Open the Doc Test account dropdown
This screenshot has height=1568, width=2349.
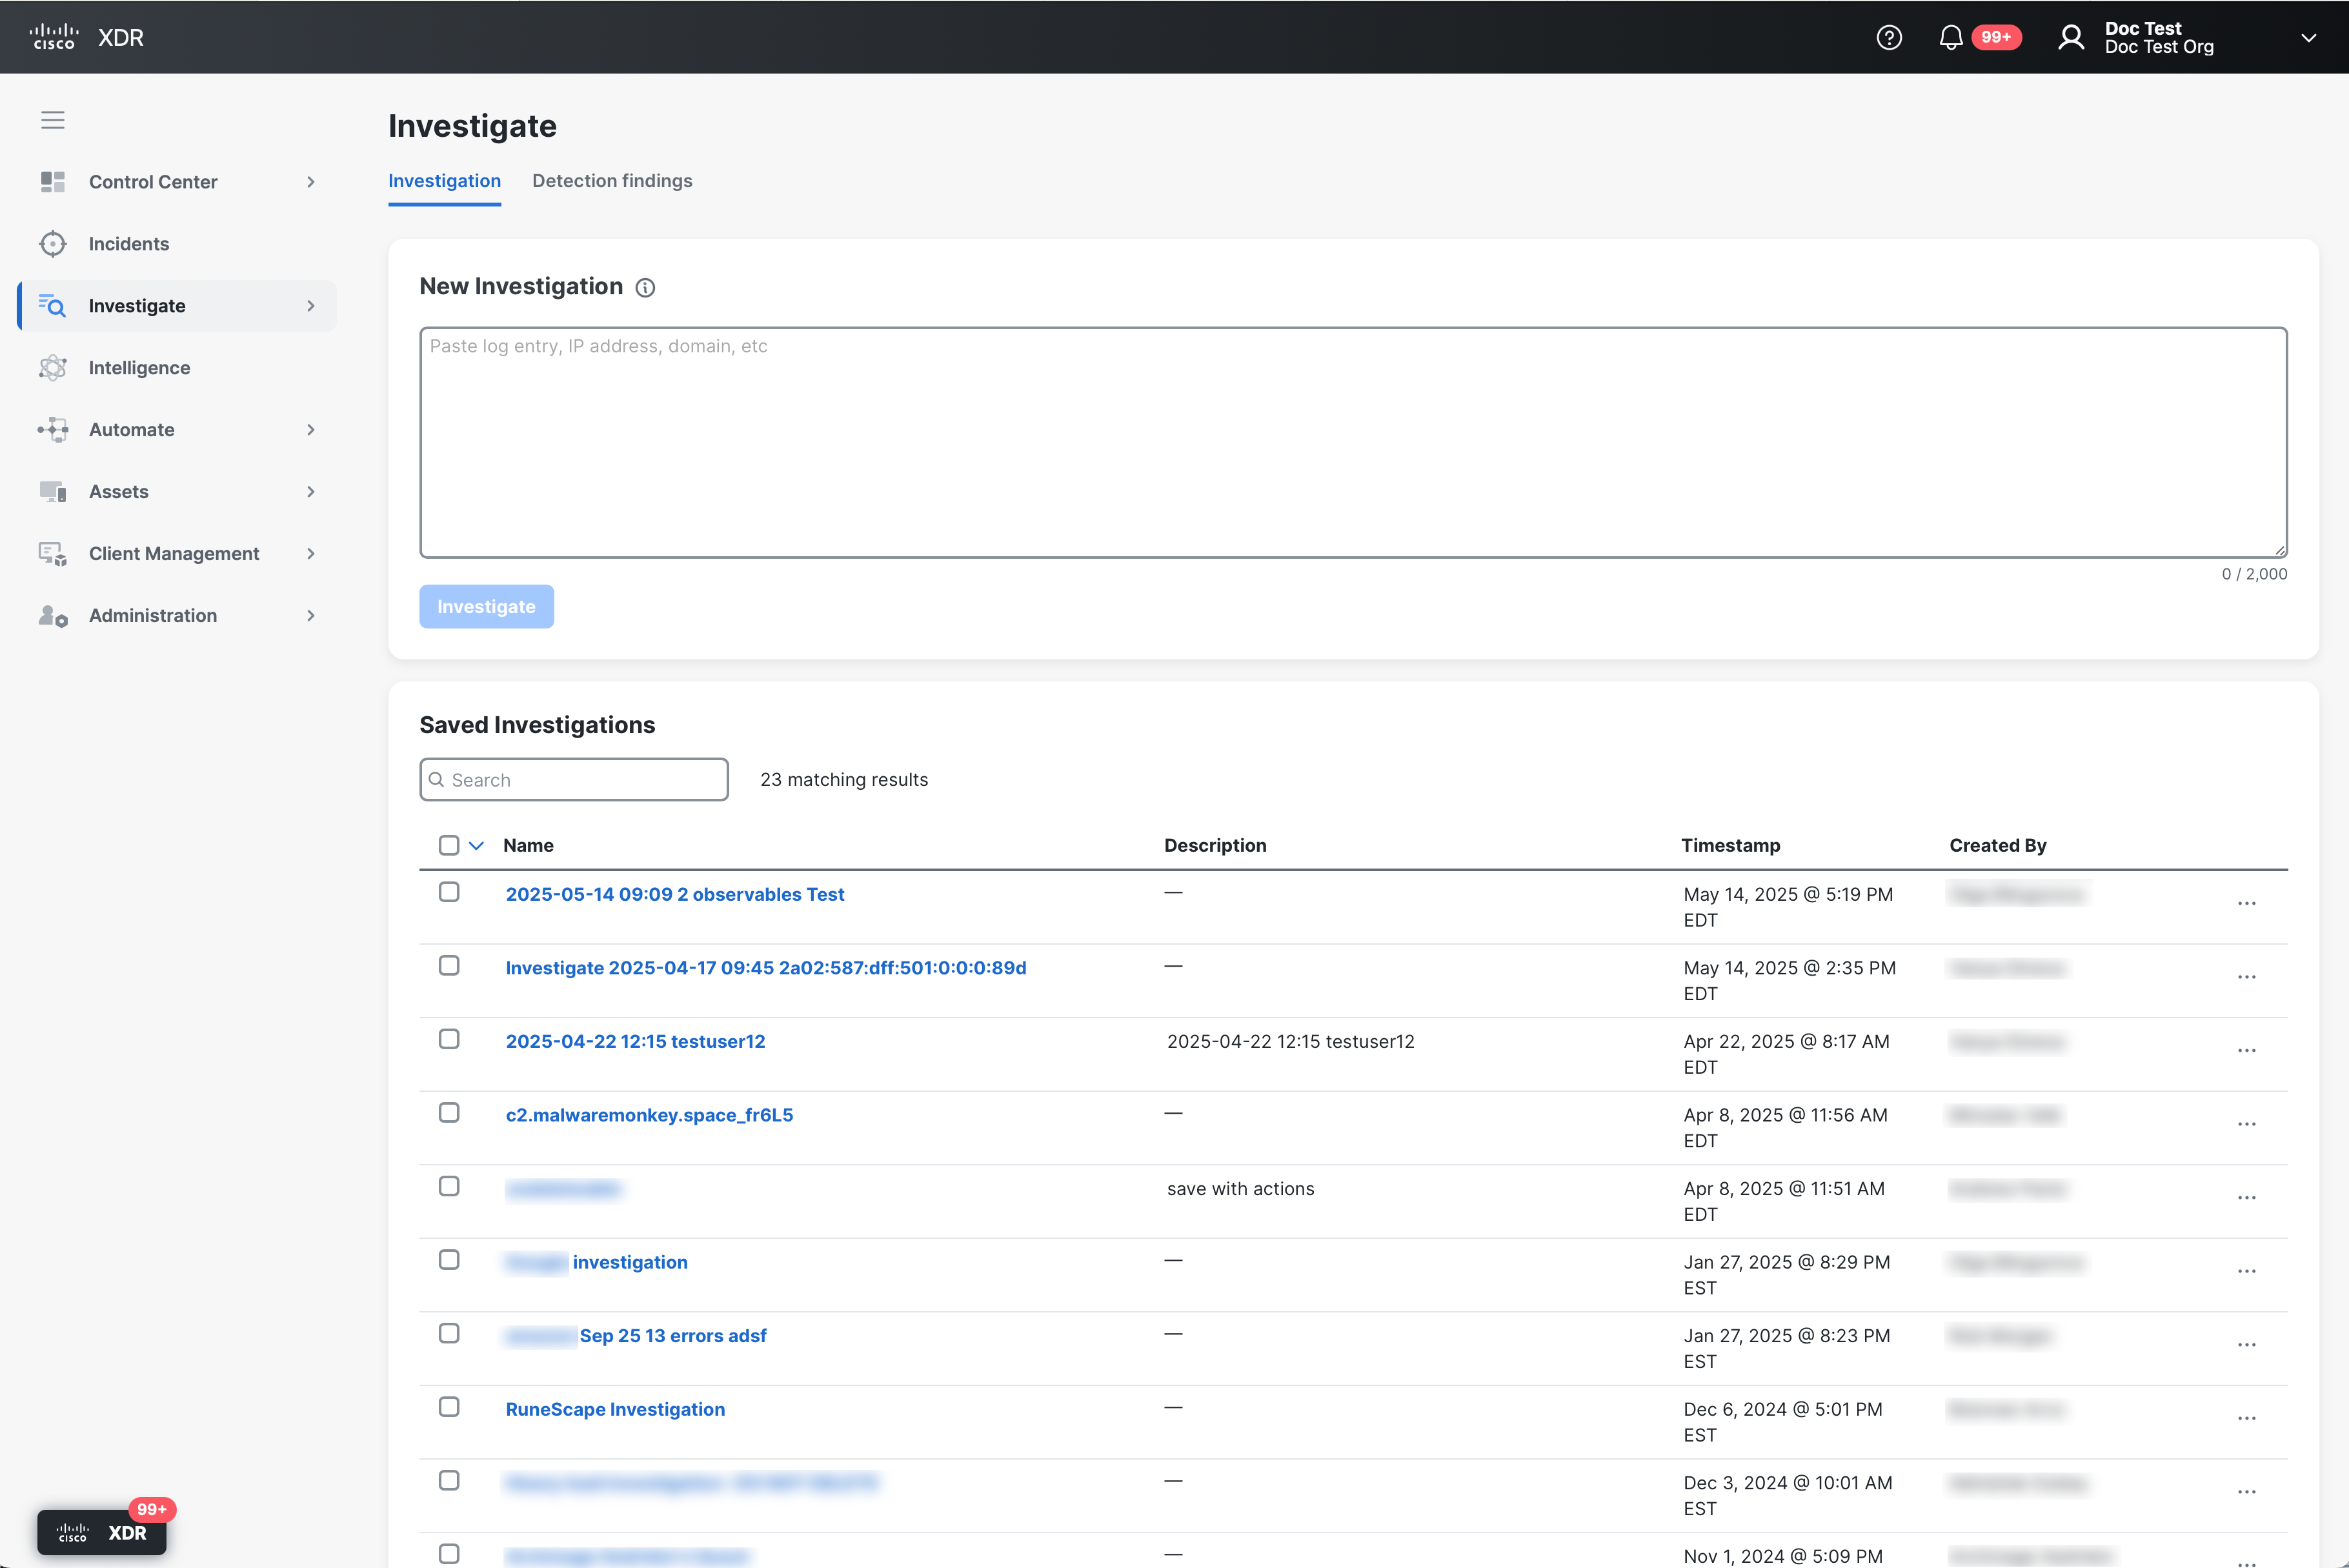2308,37
